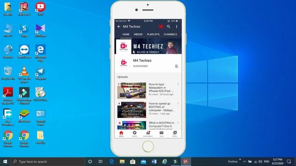The width and height of the screenshot is (296, 166).
Task: Launch KMPlayer from the desktop
Action: [40, 30]
